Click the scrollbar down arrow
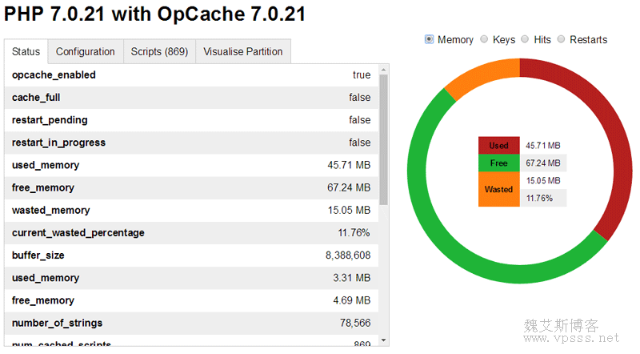 coord(384,340)
